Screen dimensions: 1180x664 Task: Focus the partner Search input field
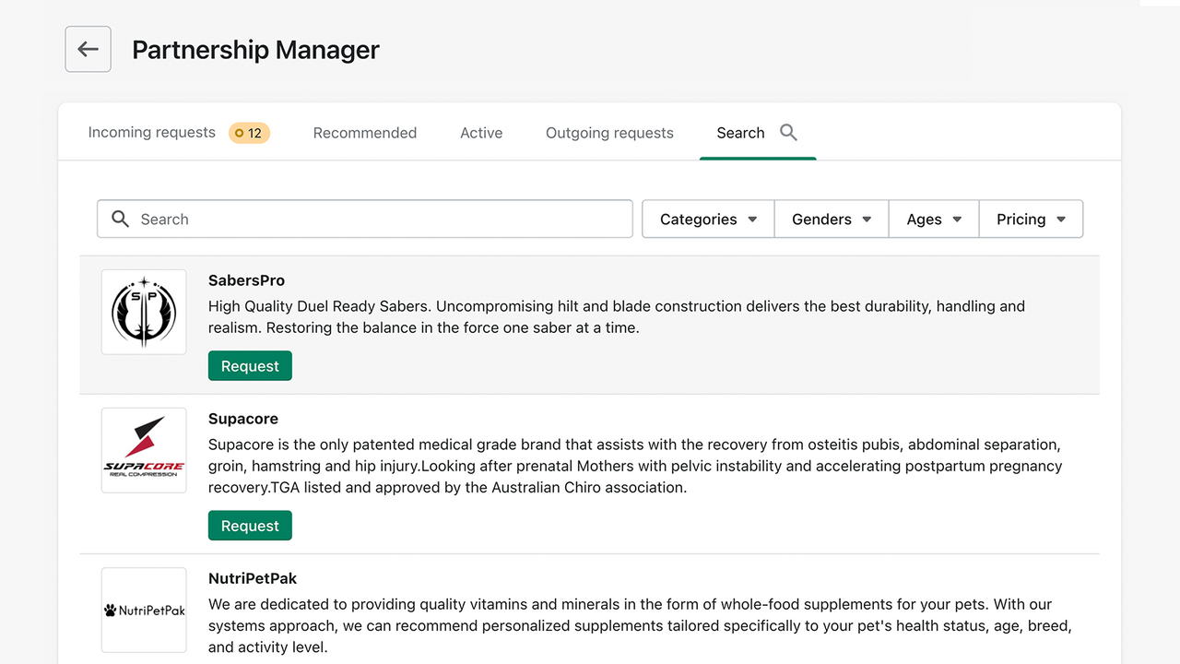click(x=365, y=219)
